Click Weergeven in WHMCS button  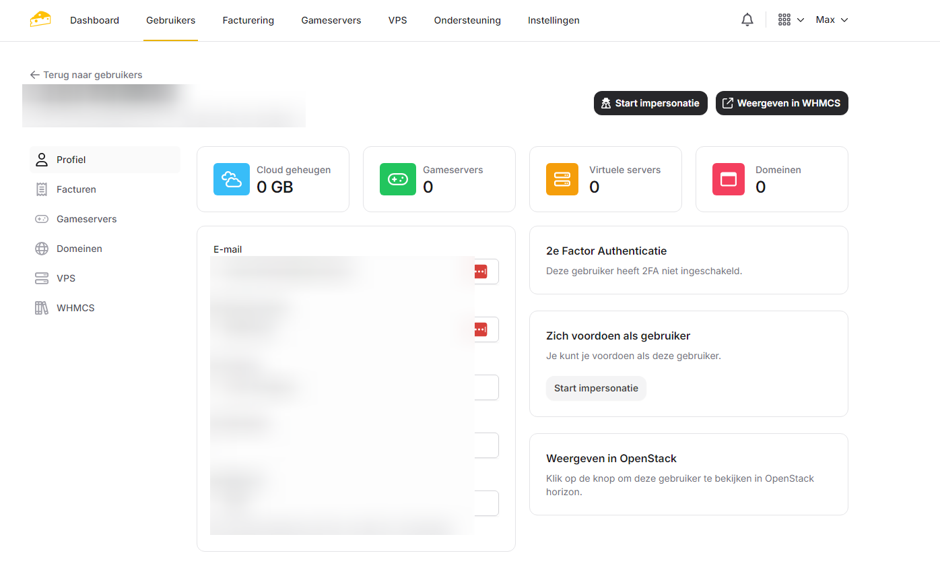tap(781, 103)
